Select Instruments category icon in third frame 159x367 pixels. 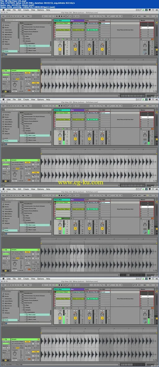click(x=3, y=209)
